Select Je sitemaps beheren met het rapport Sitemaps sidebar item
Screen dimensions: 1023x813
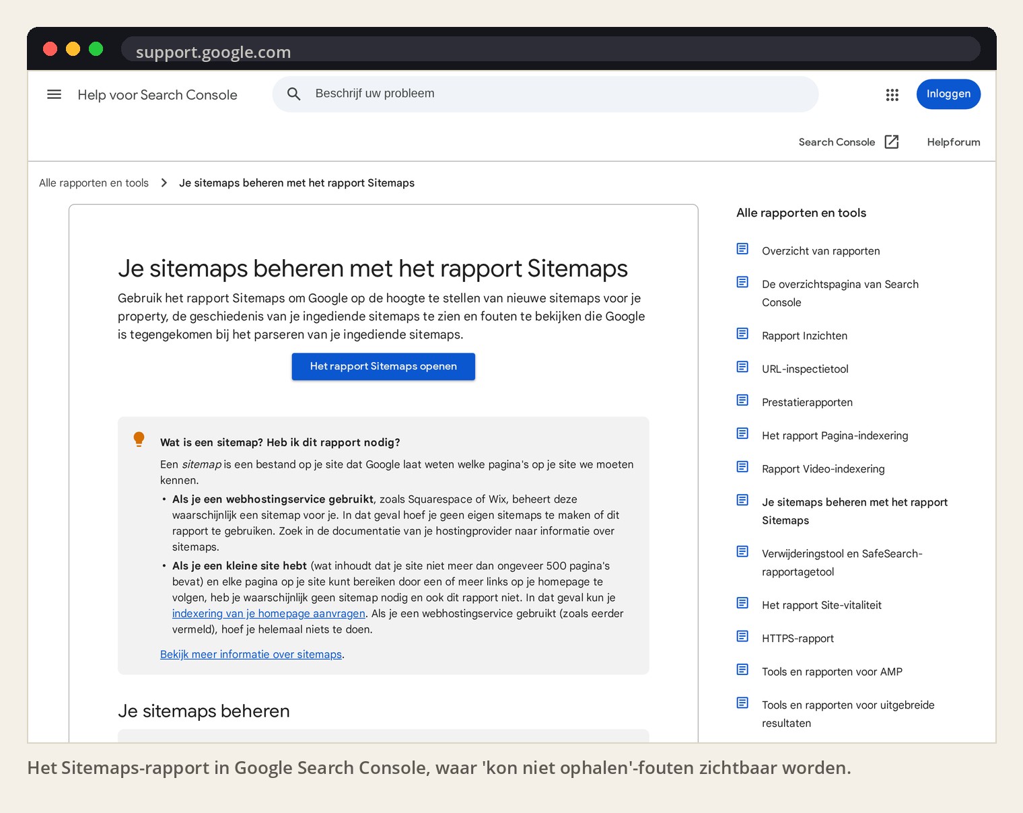pyautogui.click(x=854, y=511)
